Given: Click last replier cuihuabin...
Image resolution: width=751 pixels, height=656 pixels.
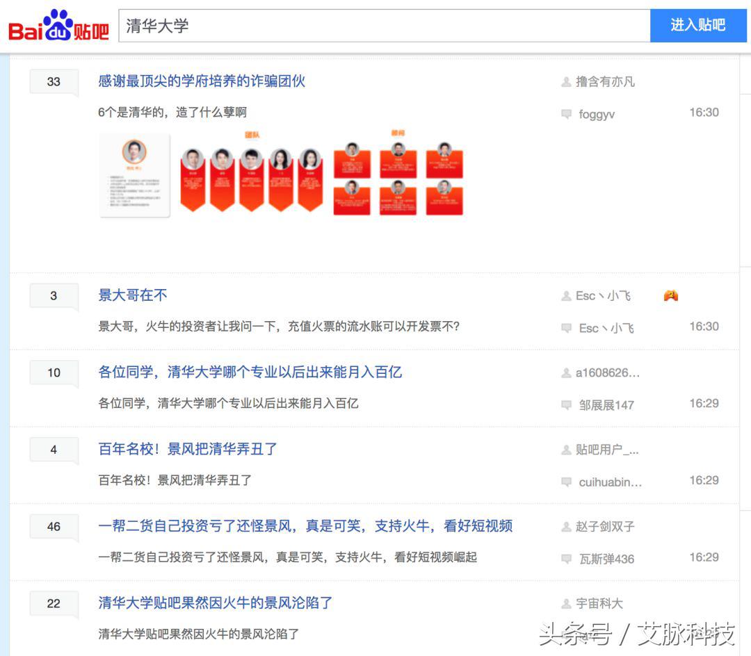Looking at the screenshot, I should [x=611, y=482].
